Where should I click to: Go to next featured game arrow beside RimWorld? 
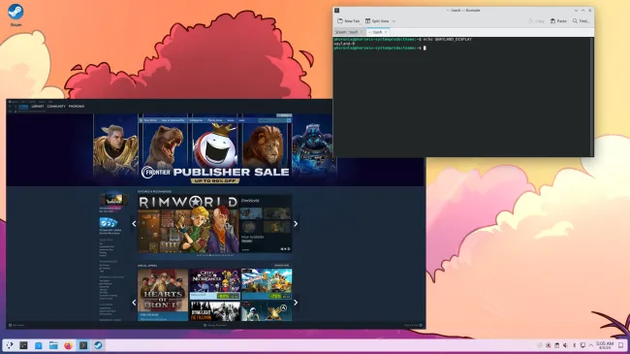(x=296, y=224)
